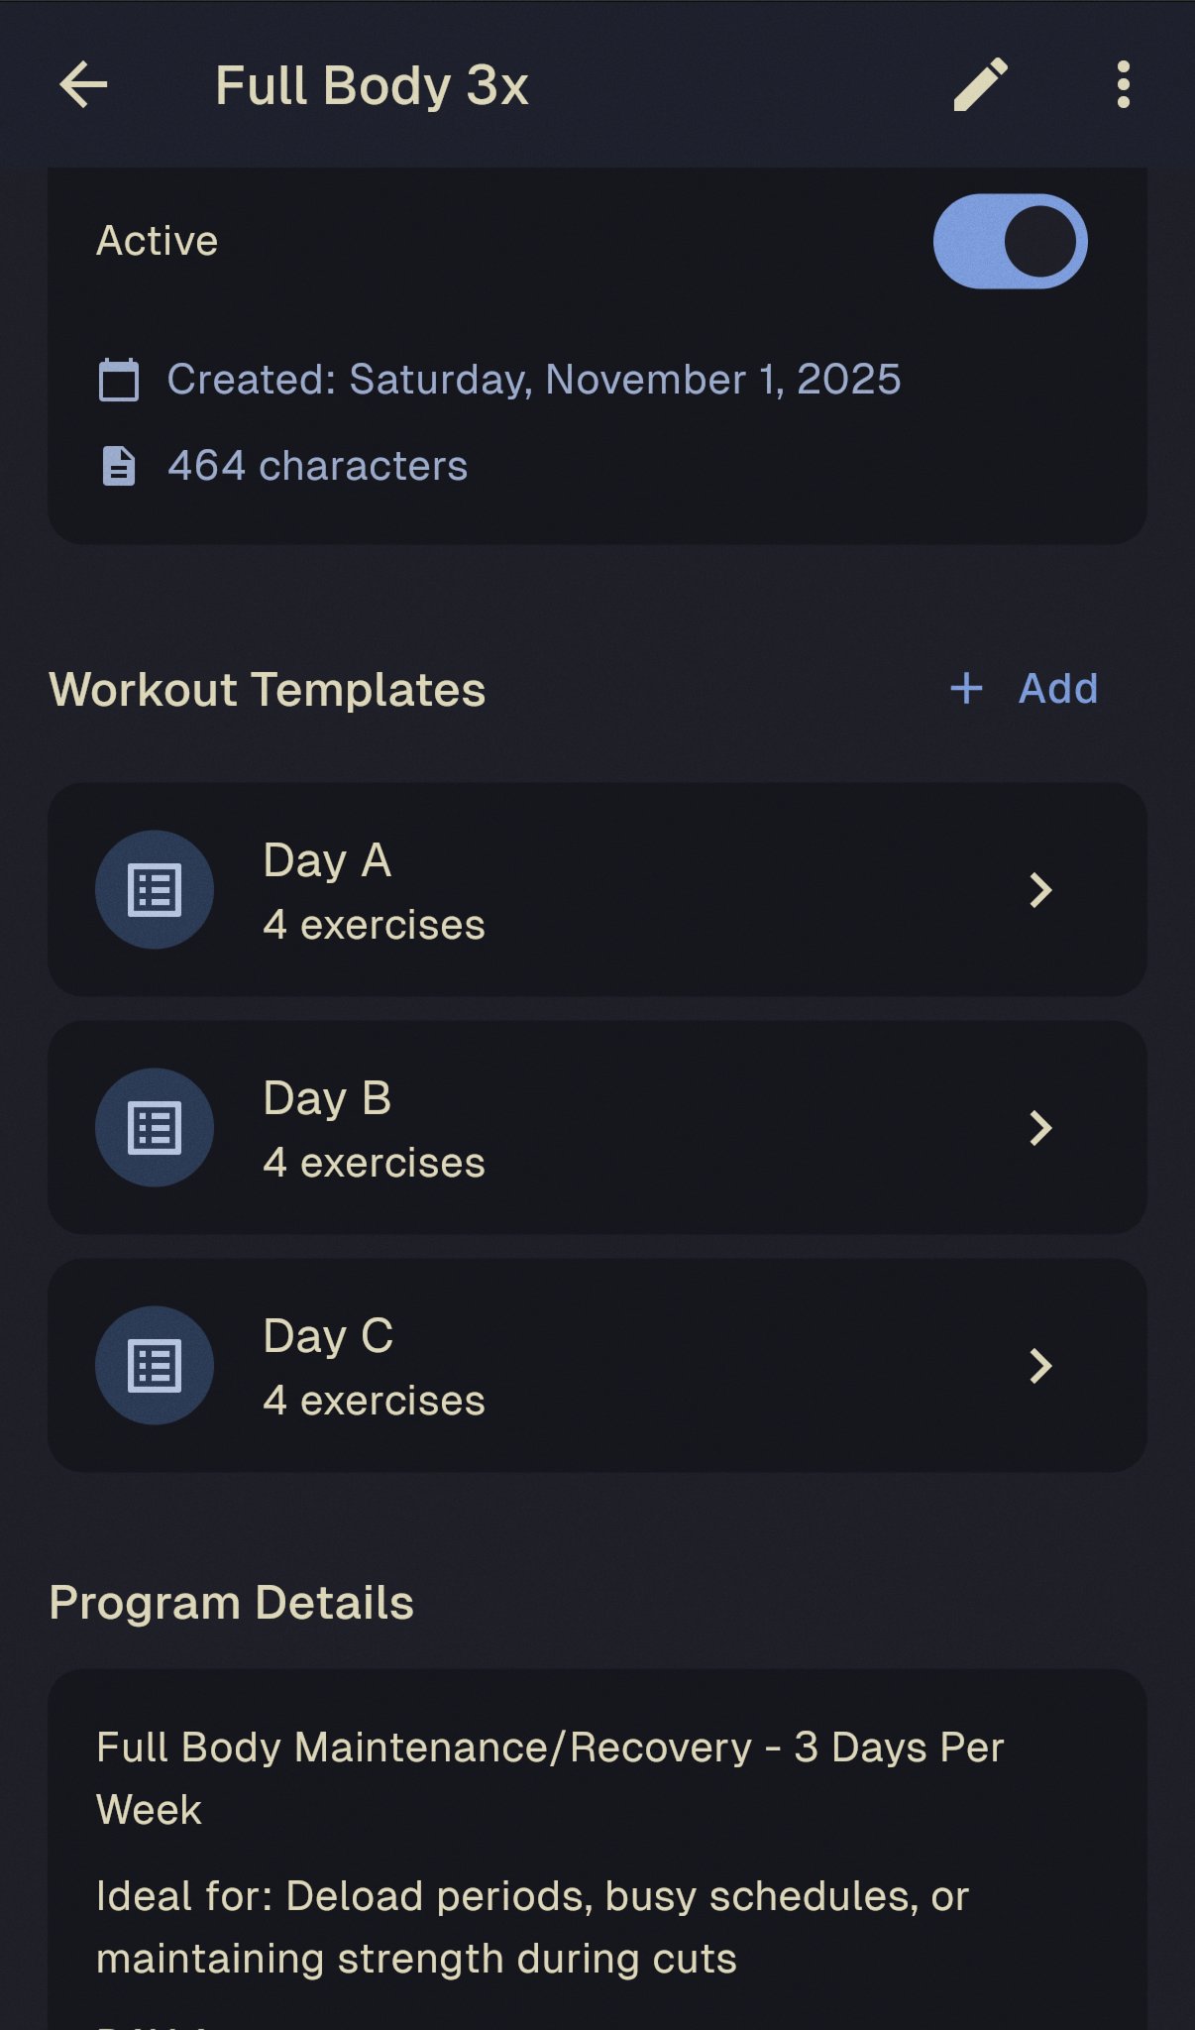This screenshot has width=1195, height=2030.
Task: Tap the calendar icon next to the creation date
Action: point(120,380)
